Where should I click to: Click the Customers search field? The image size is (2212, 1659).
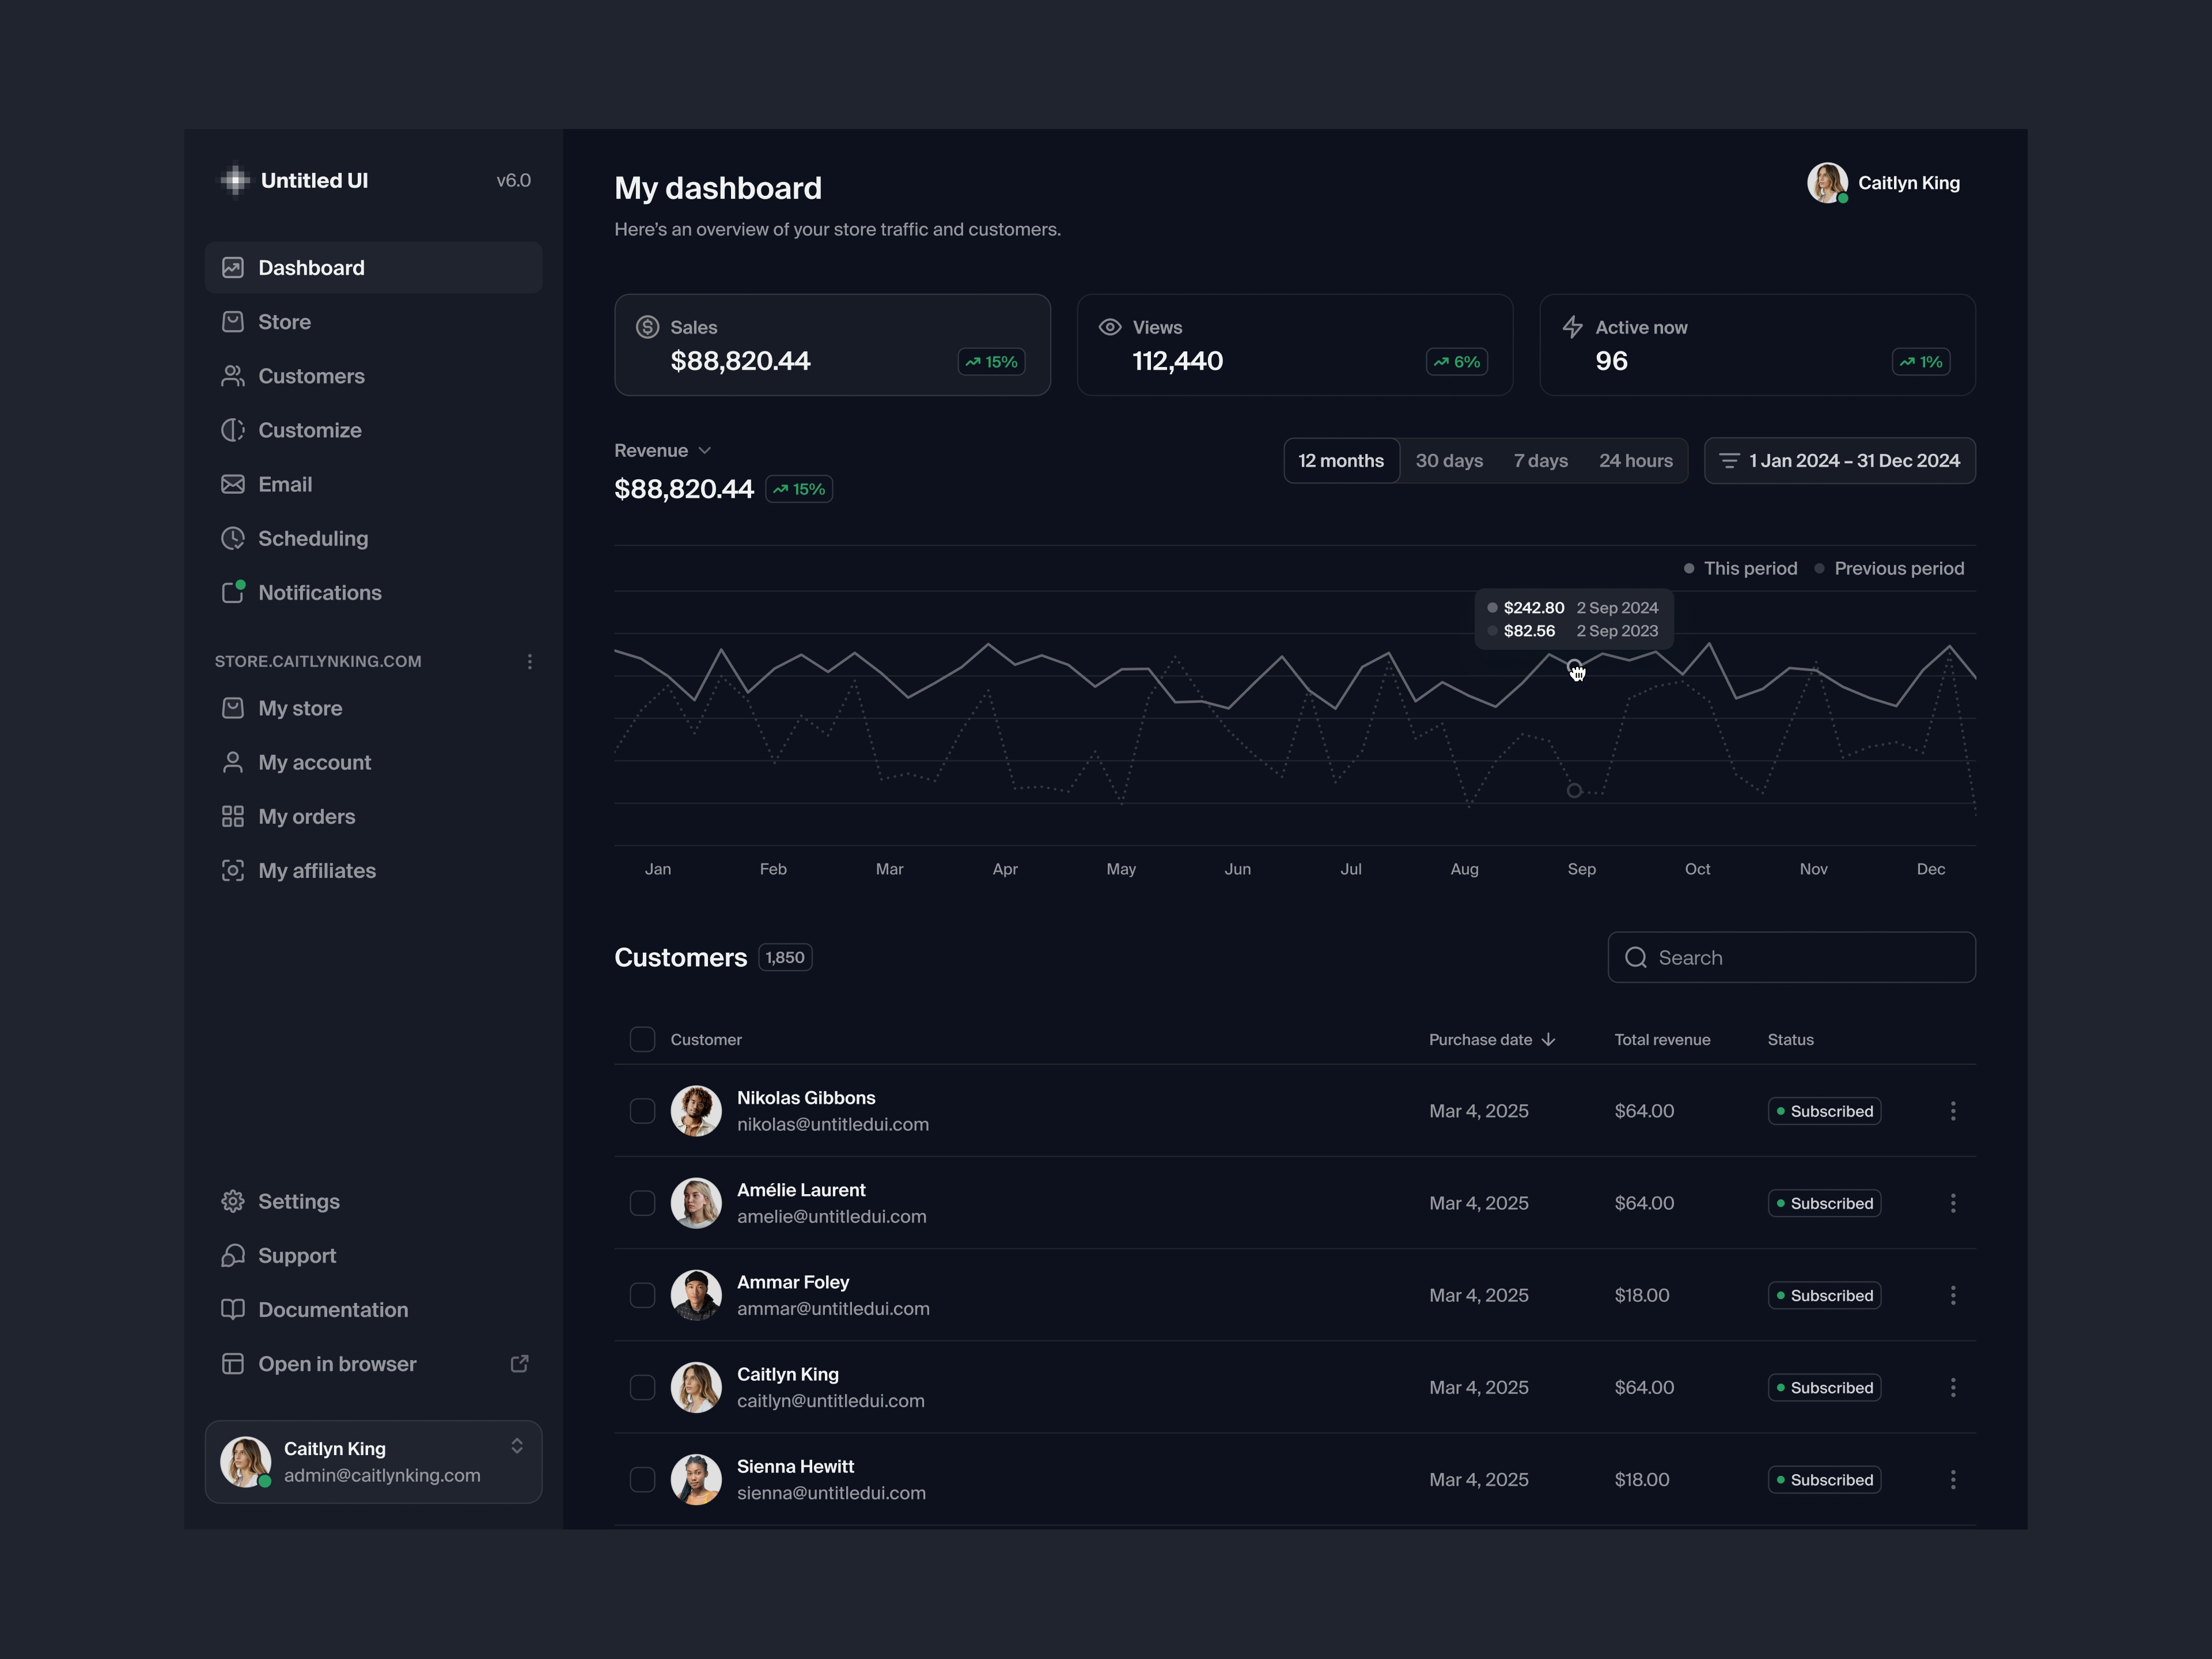coord(1790,957)
